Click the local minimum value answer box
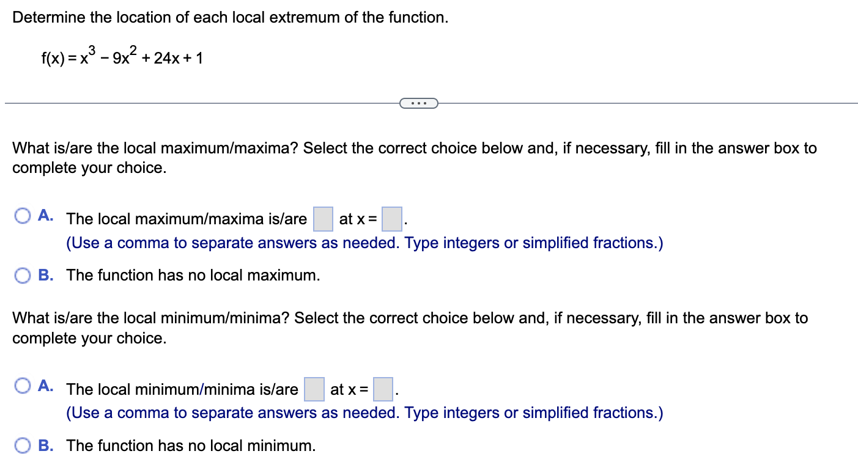This screenshot has height=473, width=858. click(314, 389)
